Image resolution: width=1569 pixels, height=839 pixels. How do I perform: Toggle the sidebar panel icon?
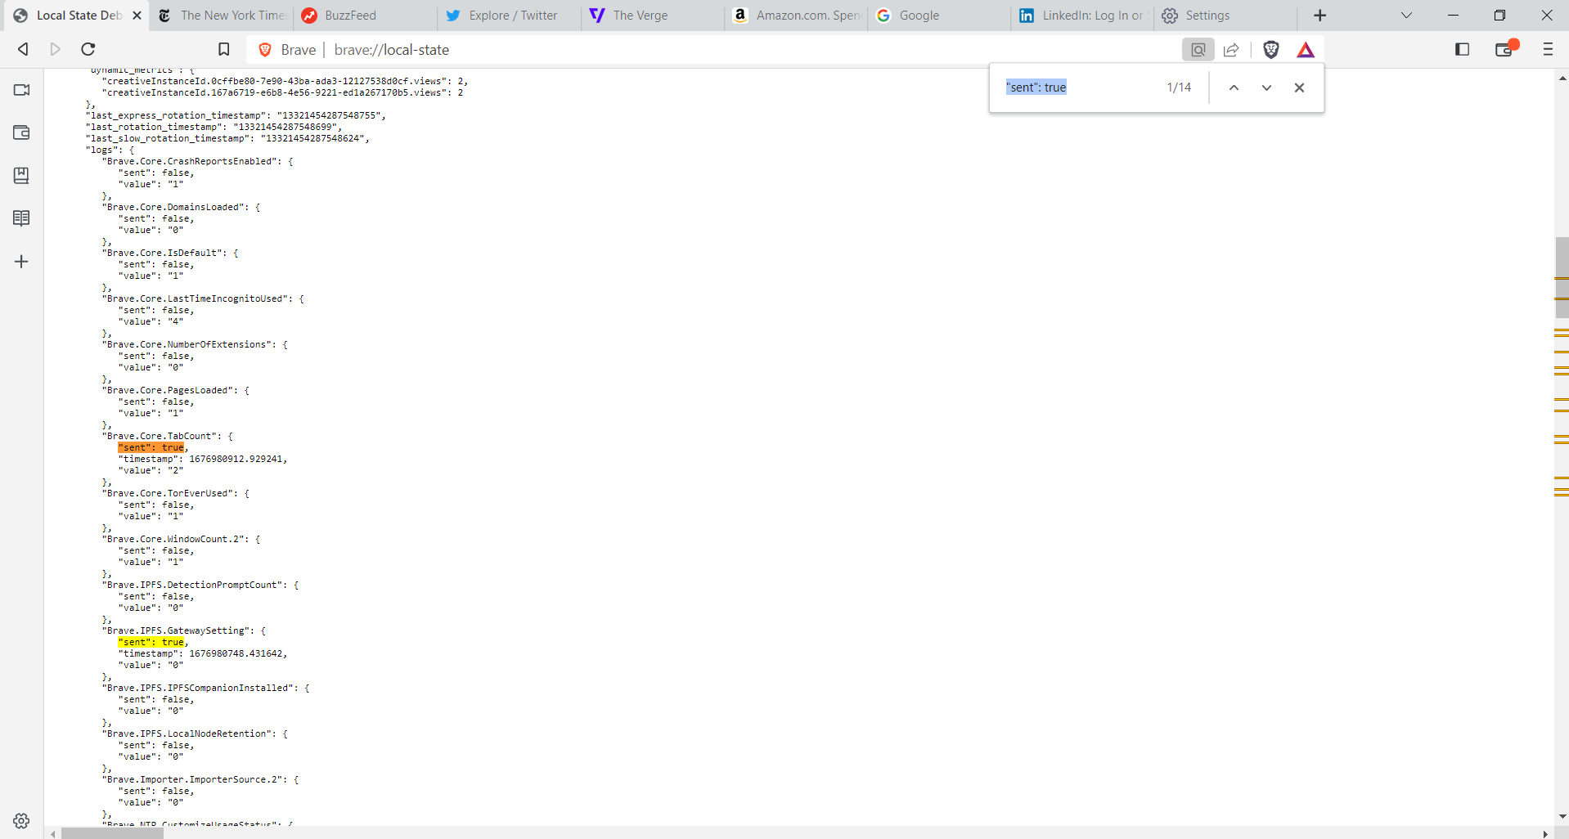(x=1463, y=50)
